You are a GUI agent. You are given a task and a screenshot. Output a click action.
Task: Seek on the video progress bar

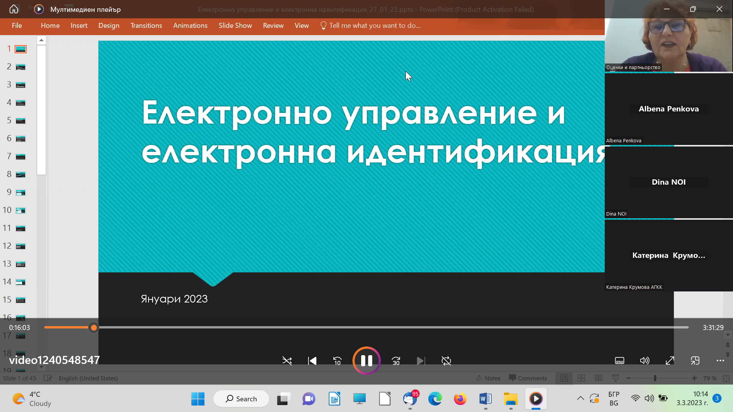(x=366, y=327)
